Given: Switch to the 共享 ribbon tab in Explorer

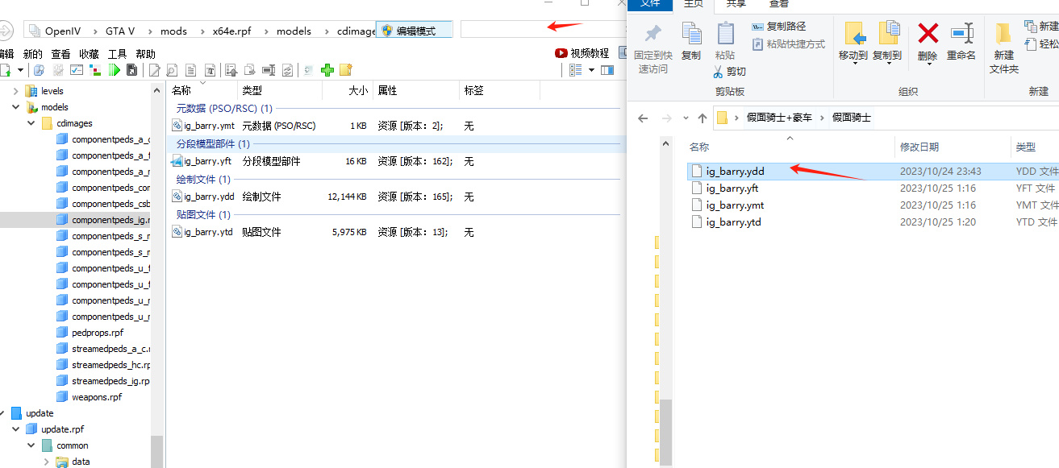Looking at the screenshot, I should pos(736,3).
